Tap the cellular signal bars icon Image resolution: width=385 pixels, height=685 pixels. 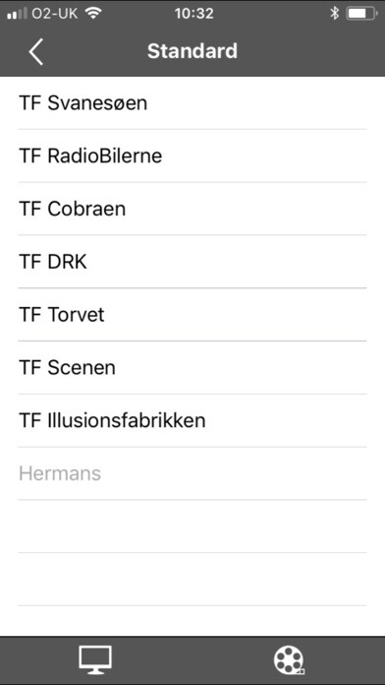tap(17, 14)
